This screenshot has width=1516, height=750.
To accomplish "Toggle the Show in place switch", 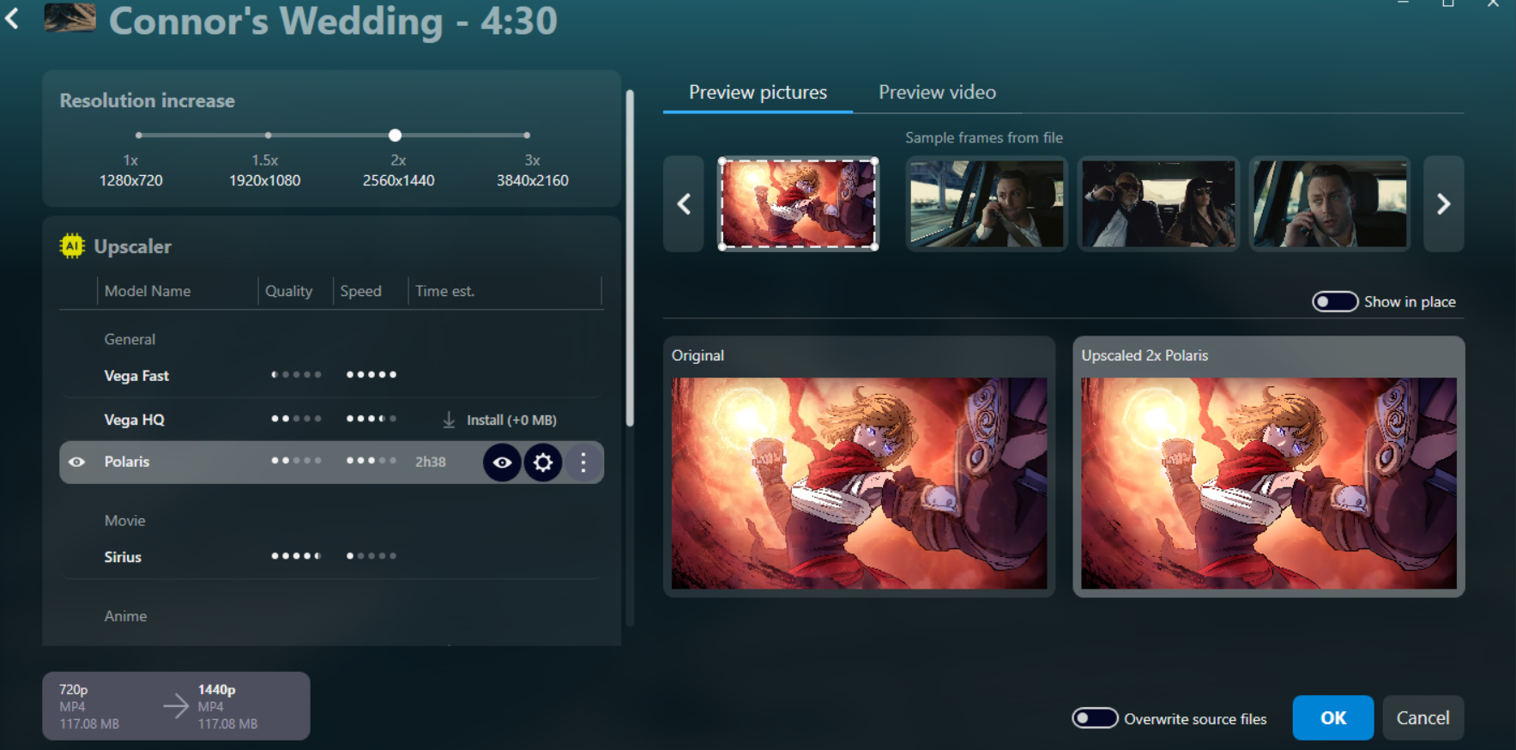I will [1334, 302].
